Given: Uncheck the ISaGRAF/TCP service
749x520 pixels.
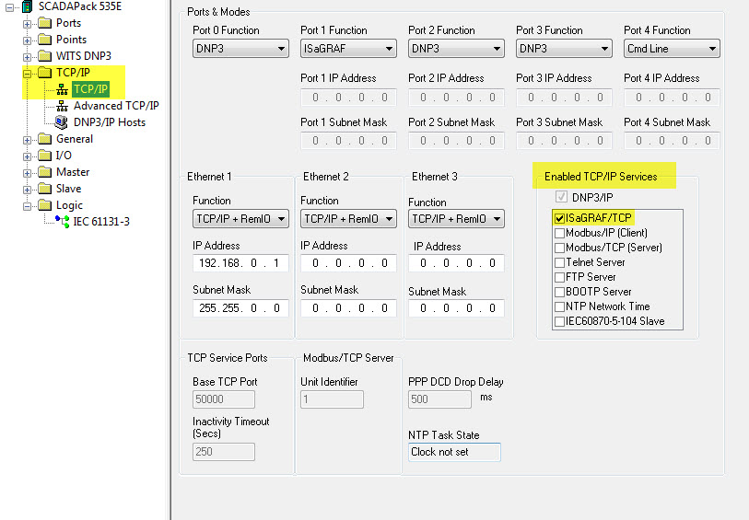Looking at the screenshot, I should click(559, 218).
